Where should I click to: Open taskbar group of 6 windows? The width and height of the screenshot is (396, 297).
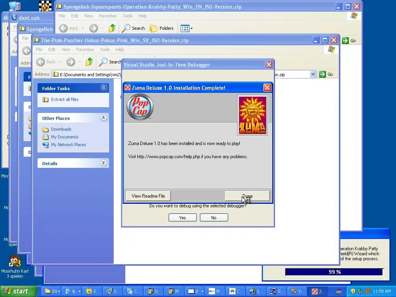pos(72,291)
